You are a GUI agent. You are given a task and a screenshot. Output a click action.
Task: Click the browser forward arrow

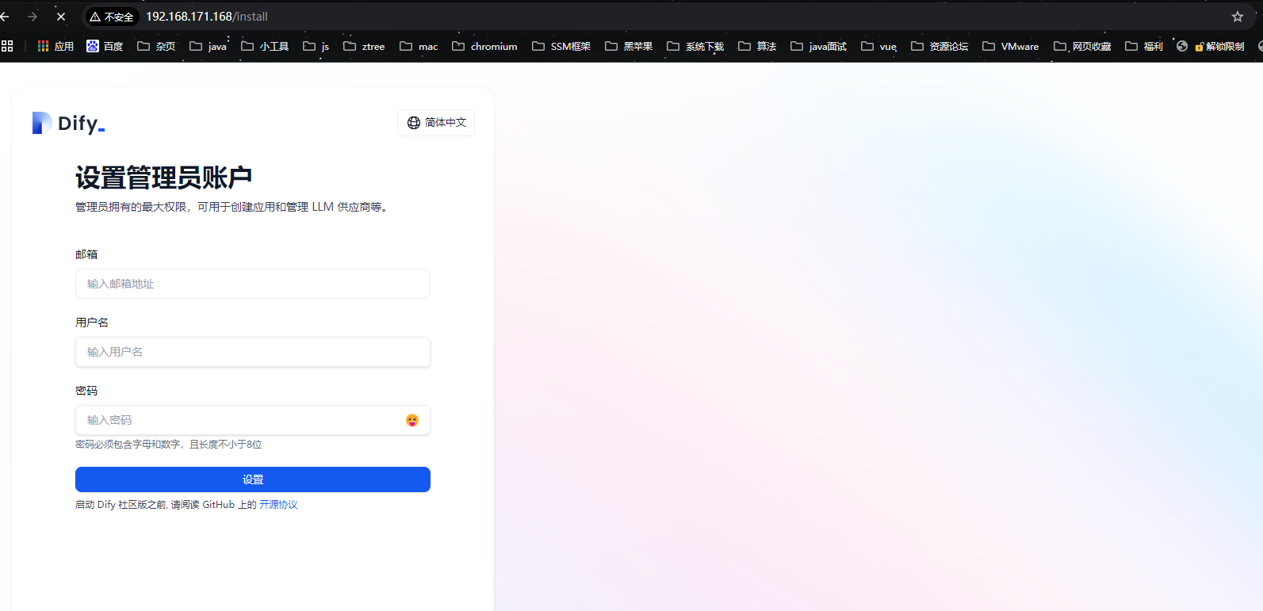(33, 16)
